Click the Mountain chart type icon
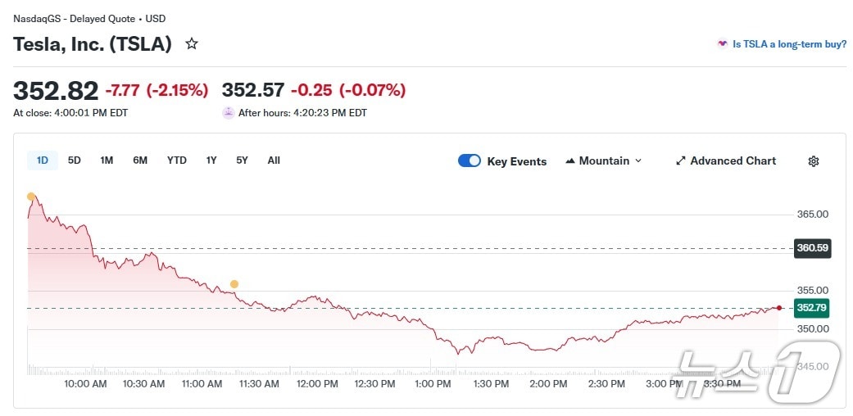Screen dimensions: 853x416 point(570,161)
